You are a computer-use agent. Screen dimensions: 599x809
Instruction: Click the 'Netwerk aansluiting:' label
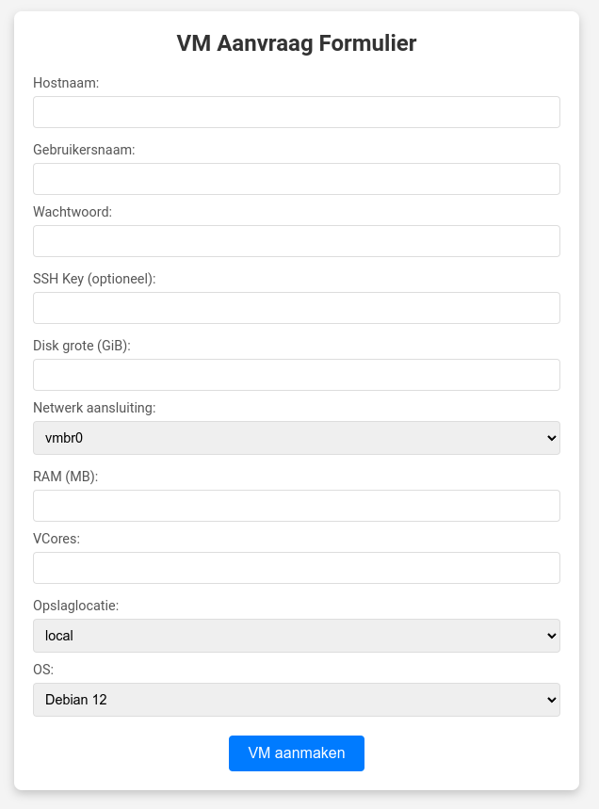point(94,408)
